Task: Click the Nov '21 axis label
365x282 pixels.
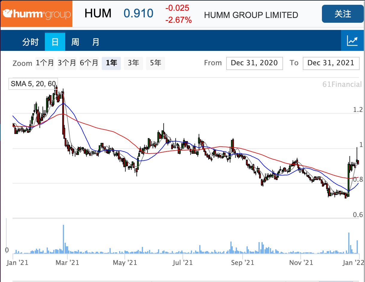Action: click(301, 263)
